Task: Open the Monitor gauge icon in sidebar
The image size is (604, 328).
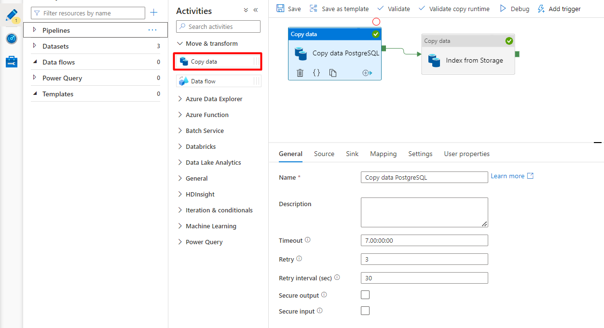Action: (x=12, y=39)
